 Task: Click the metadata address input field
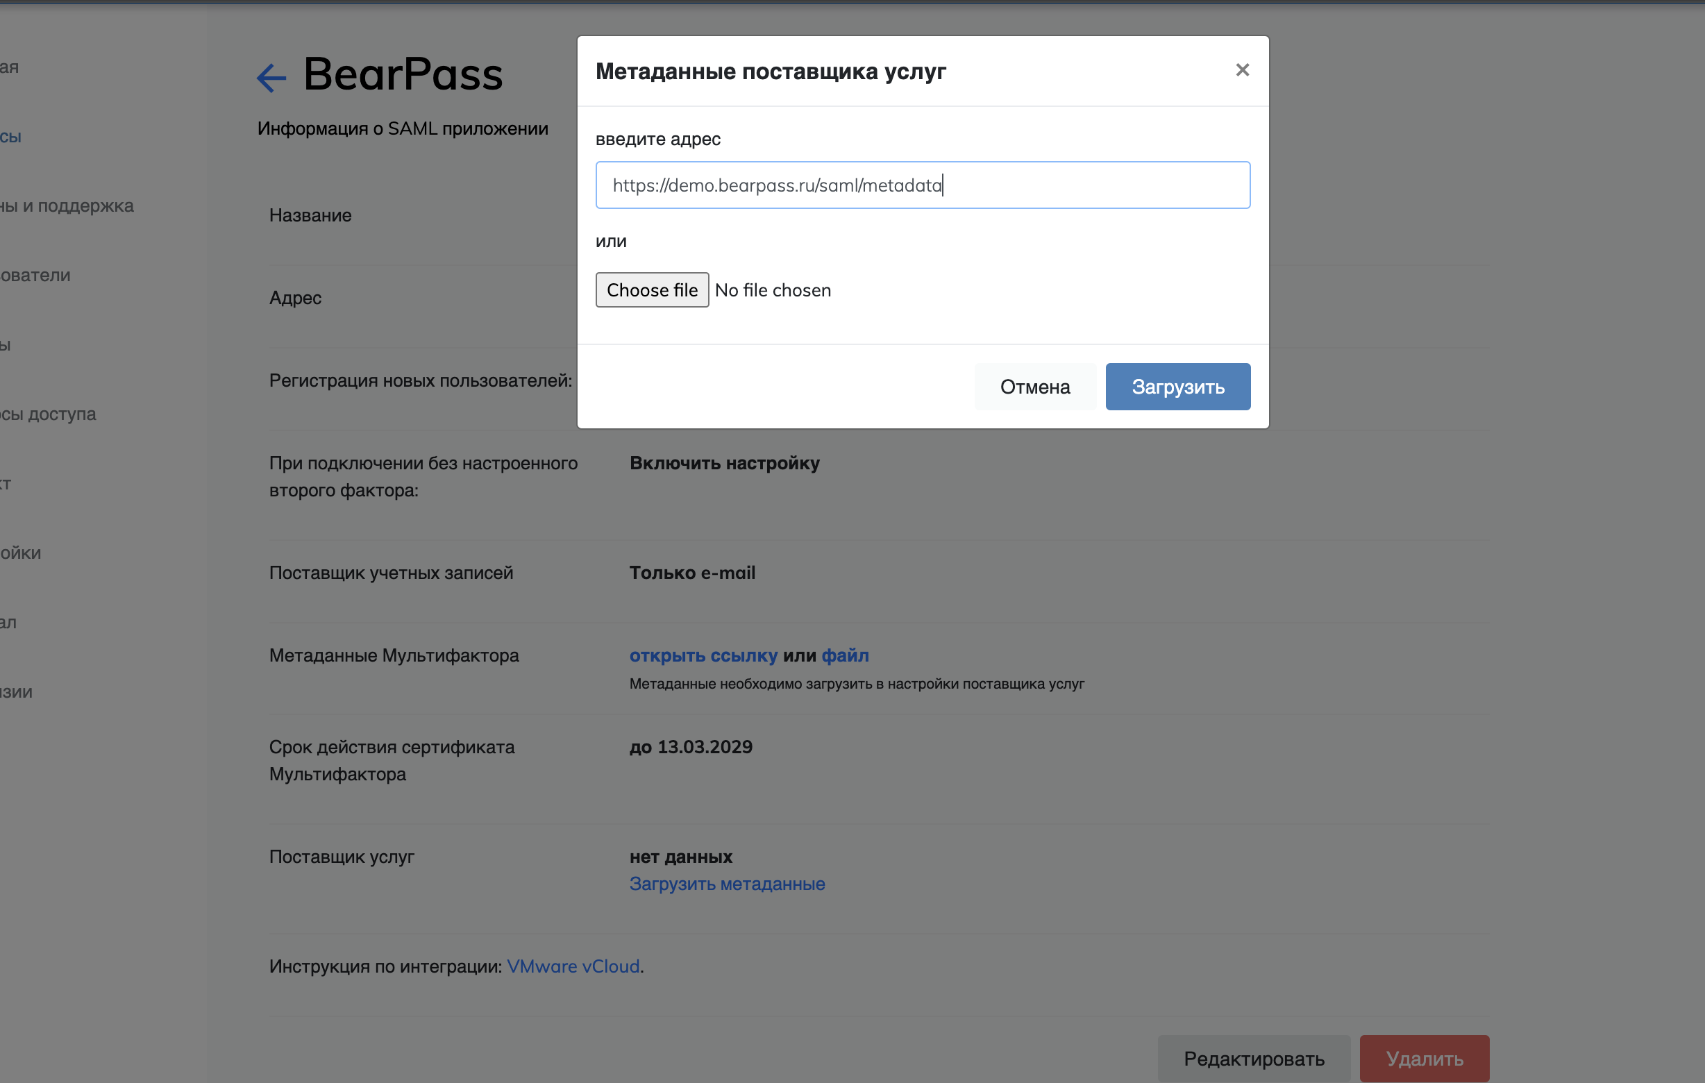pyautogui.click(x=922, y=185)
